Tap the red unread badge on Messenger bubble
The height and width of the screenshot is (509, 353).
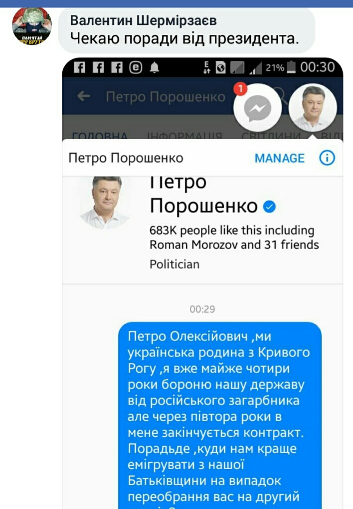[240, 89]
